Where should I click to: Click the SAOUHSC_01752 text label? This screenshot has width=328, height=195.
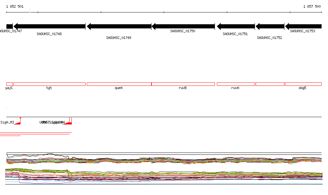269,38
